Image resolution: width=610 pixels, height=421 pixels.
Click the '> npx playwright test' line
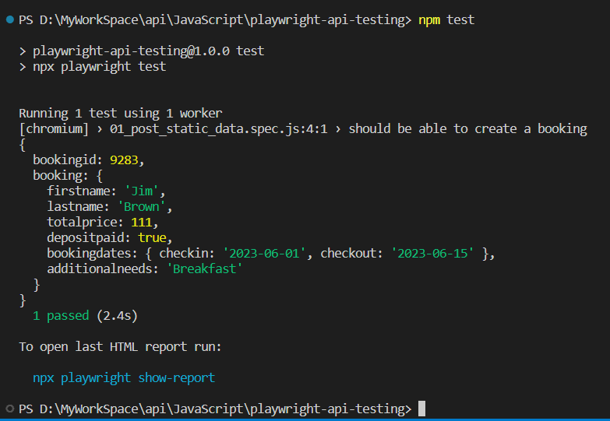pyautogui.click(x=93, y=66)
